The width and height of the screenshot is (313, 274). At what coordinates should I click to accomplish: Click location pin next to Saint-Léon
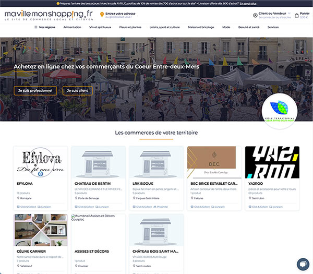point(250,198)
